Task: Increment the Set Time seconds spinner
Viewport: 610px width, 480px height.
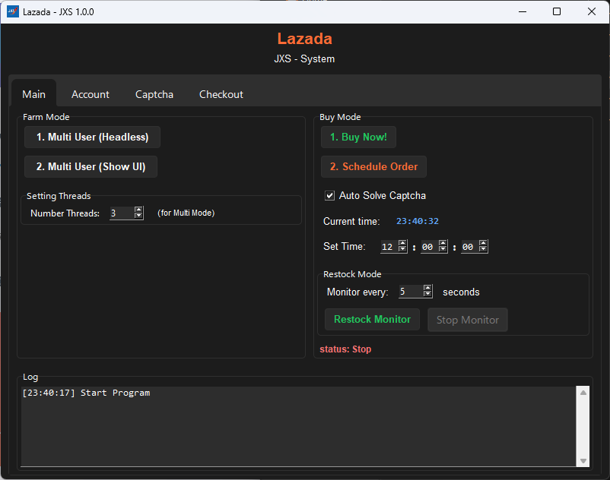Action: pyautogui.click(x=483, y=243)
